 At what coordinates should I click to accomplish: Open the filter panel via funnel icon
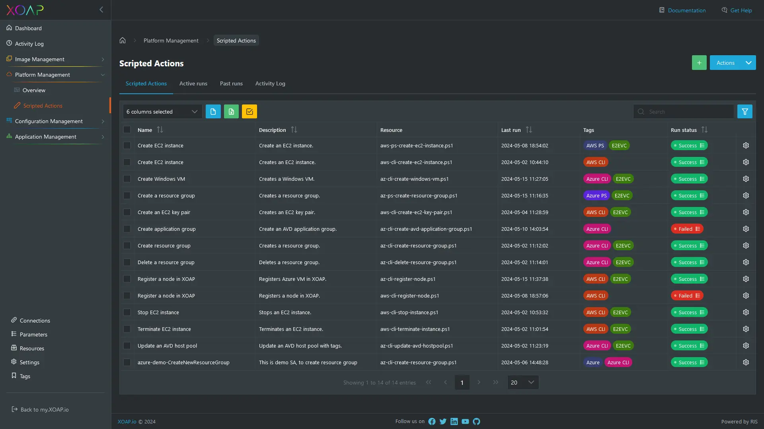tap(745, 111)
